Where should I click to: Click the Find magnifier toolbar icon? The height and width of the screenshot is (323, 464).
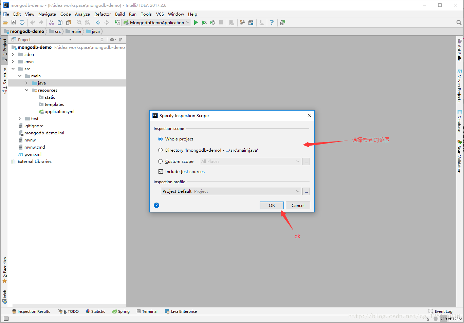[79, 23]
